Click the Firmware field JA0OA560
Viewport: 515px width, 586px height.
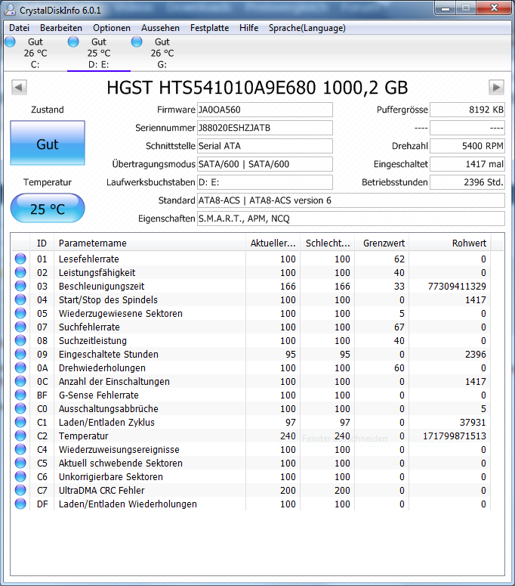[x=264, y=110]
